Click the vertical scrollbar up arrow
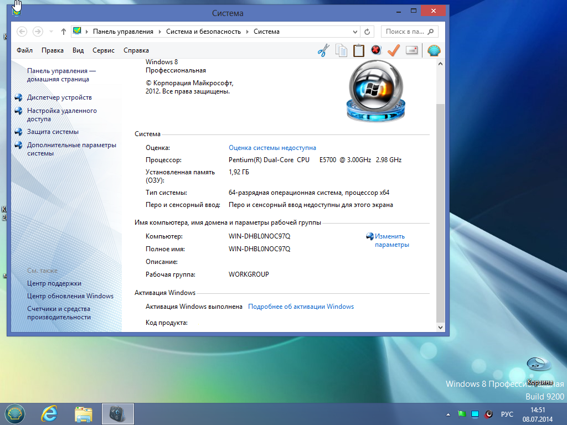 pos(440,64)
